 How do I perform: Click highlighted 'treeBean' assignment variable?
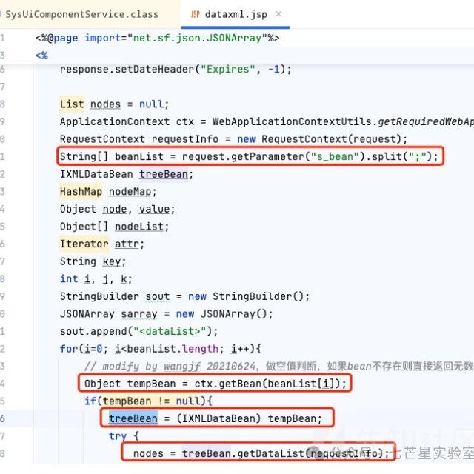click(x=133, y=418)
